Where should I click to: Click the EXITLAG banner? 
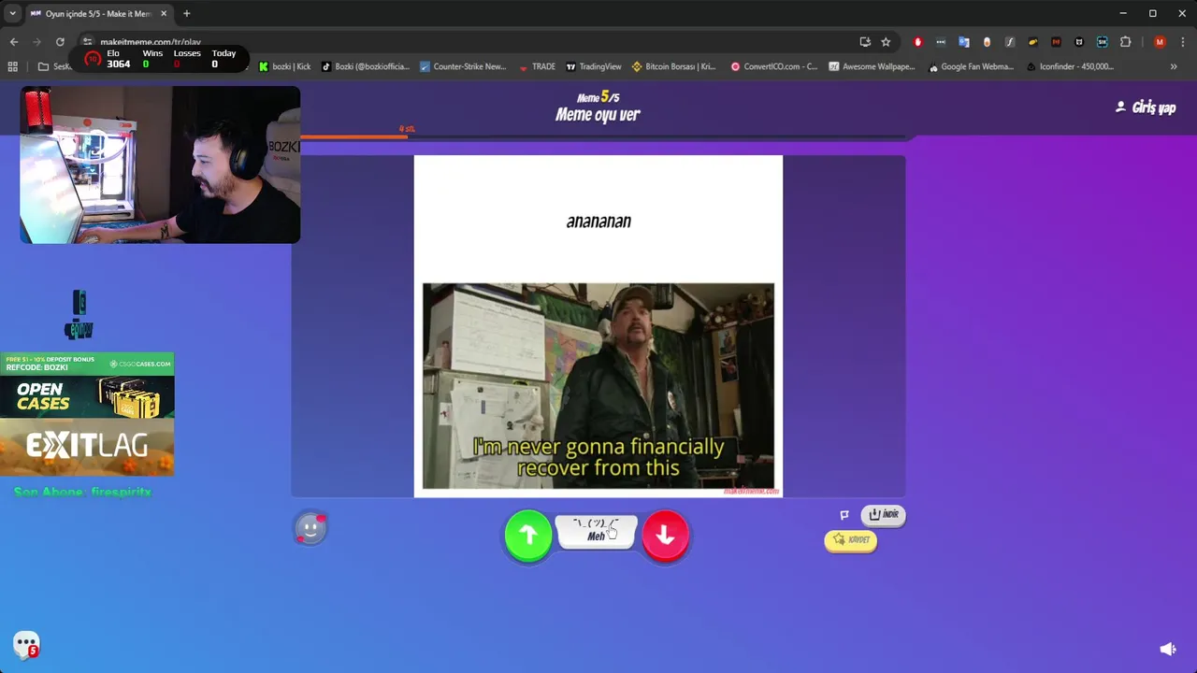pos(87,447)
